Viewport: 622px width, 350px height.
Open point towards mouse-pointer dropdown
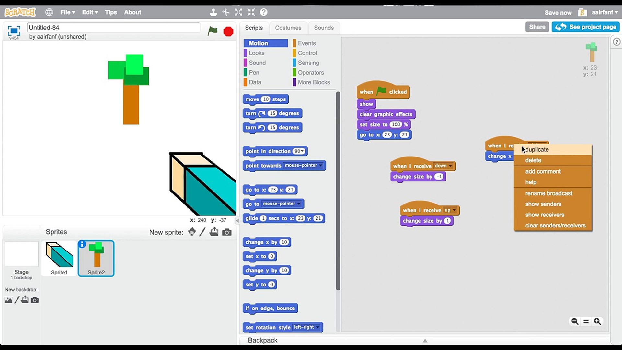[x=321, y=165]
